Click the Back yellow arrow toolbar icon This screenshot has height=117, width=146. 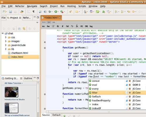click(133, 12)
